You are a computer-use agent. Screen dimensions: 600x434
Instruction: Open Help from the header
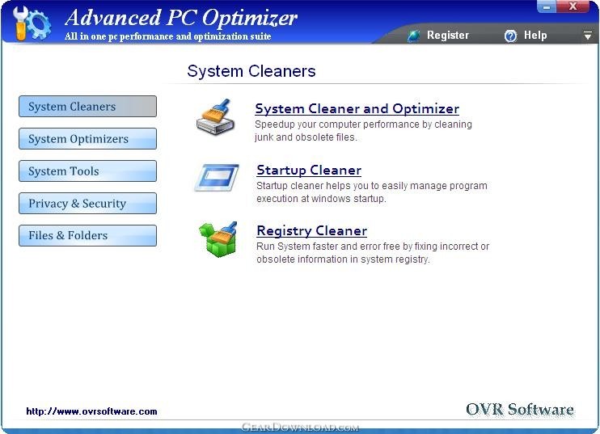click(x=535, y=36)
